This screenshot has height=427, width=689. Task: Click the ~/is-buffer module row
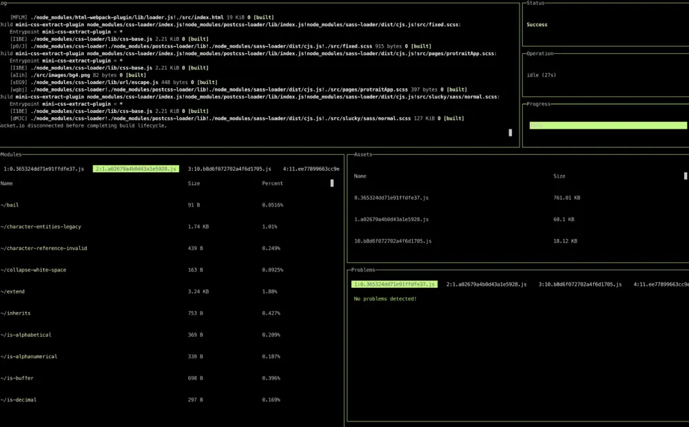pyautogui.click(x=142, y=378)
